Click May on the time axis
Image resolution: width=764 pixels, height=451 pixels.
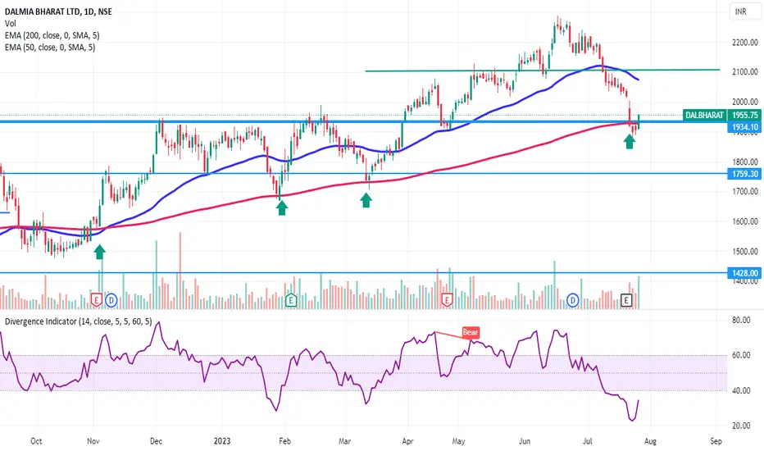point(458,441)
